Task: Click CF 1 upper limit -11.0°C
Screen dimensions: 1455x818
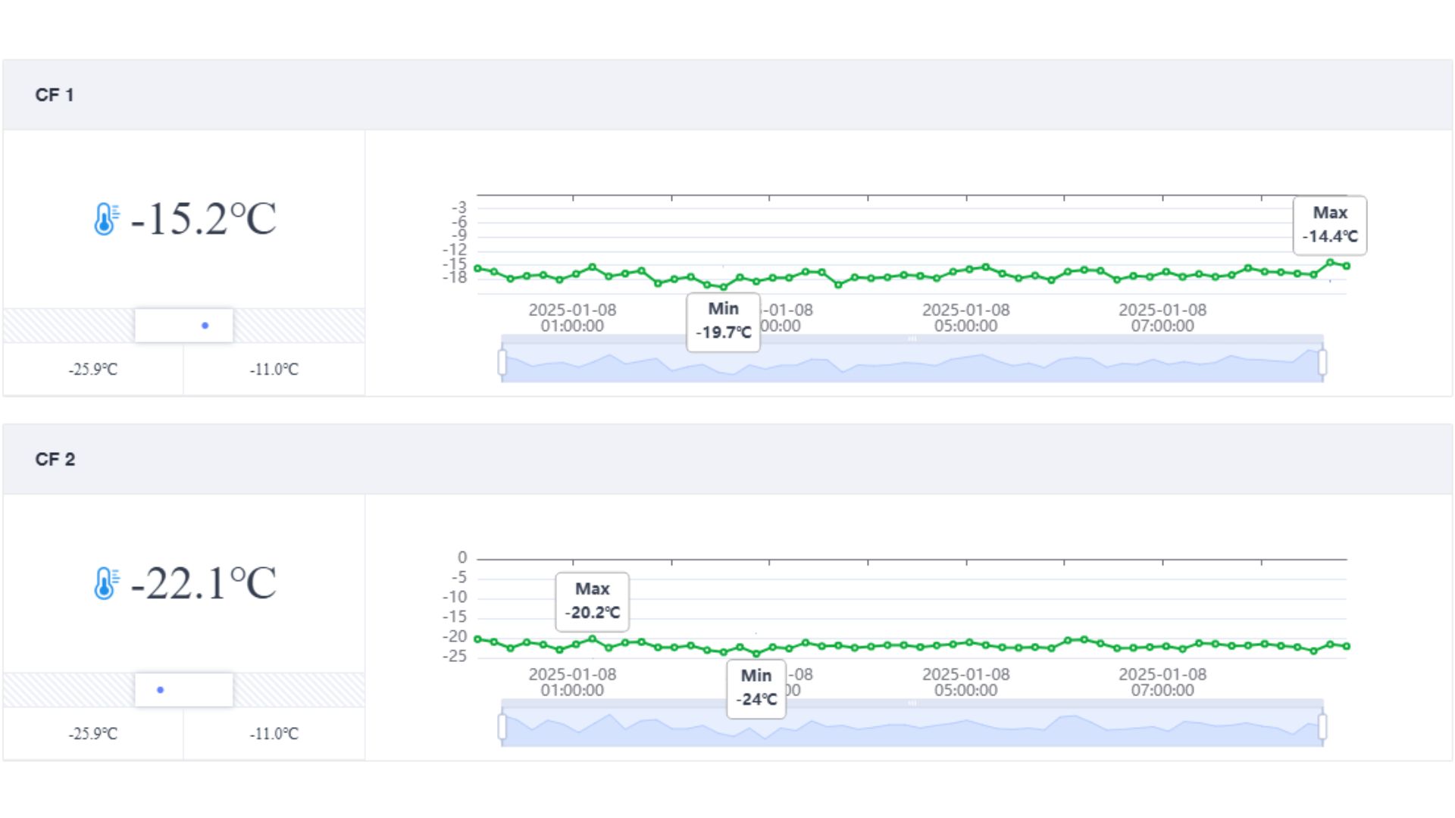Action: [x=274, y=370]
